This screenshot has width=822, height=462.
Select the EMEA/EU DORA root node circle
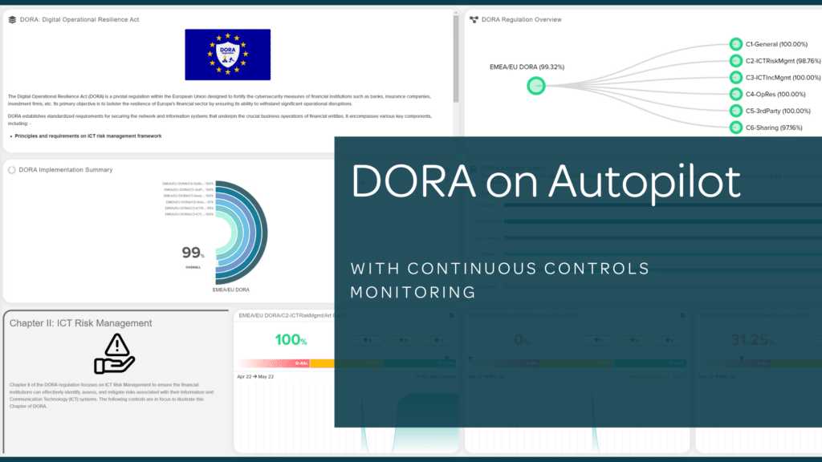[535, 84]
